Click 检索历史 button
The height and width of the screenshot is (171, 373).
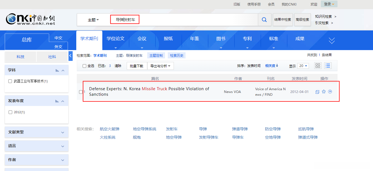[x=177, y=56]
